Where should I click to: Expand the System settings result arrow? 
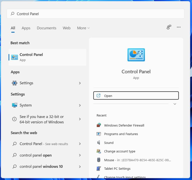(80, 105)
